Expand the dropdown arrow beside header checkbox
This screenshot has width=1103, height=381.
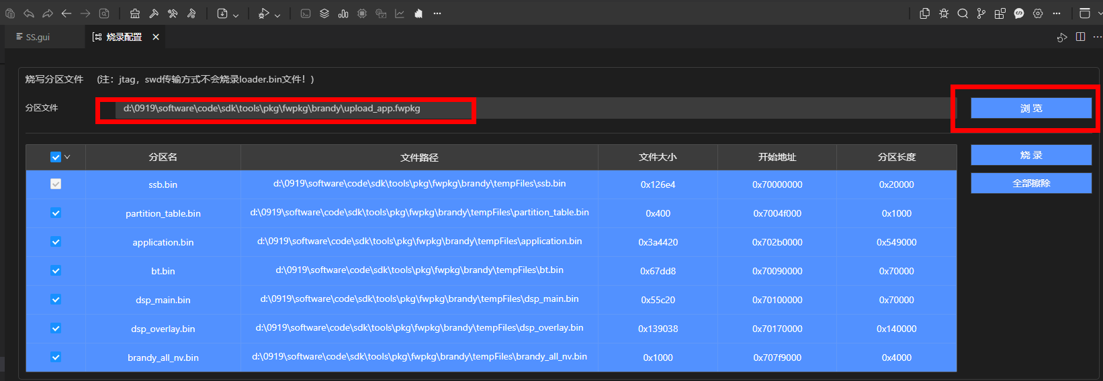67,157
